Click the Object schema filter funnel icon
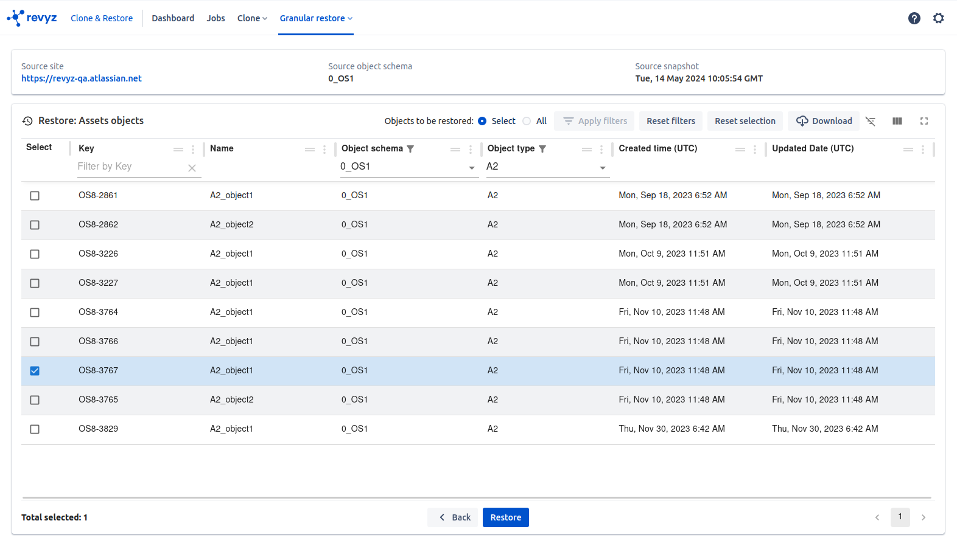The image size is (957, 546). [410, 148]
